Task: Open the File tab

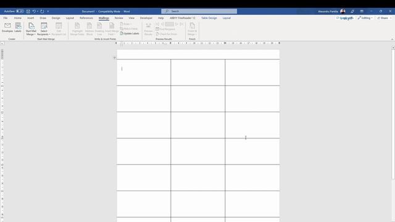Action: [x=6, y=18]
